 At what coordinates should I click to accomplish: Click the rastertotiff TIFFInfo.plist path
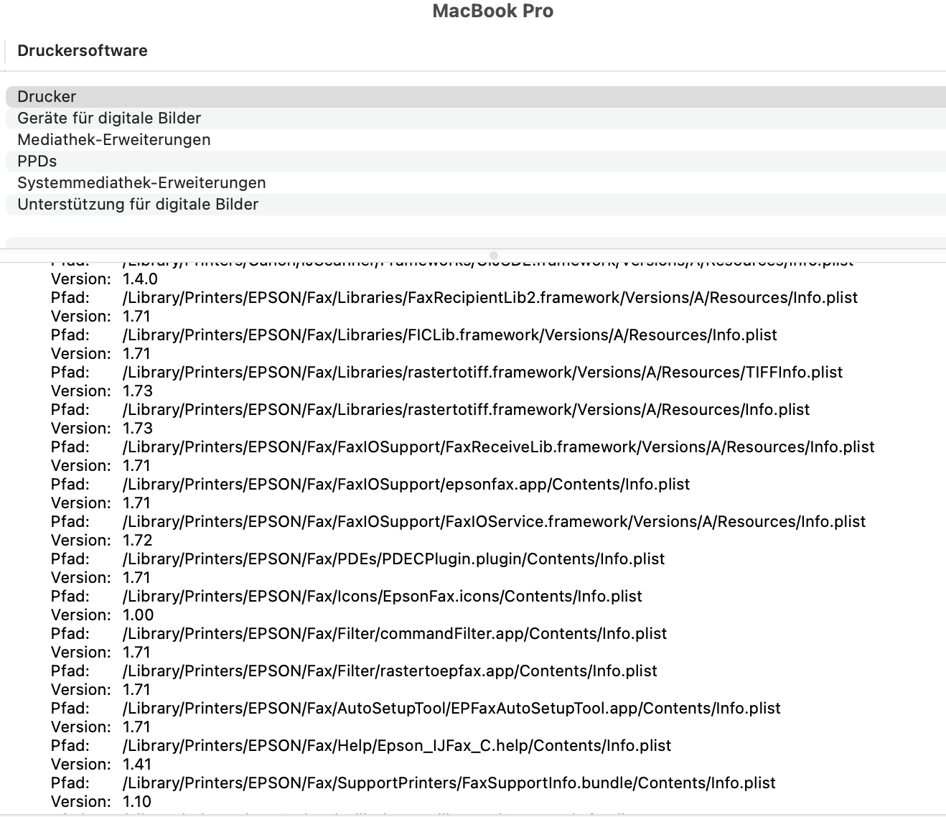tap(482, 373)
